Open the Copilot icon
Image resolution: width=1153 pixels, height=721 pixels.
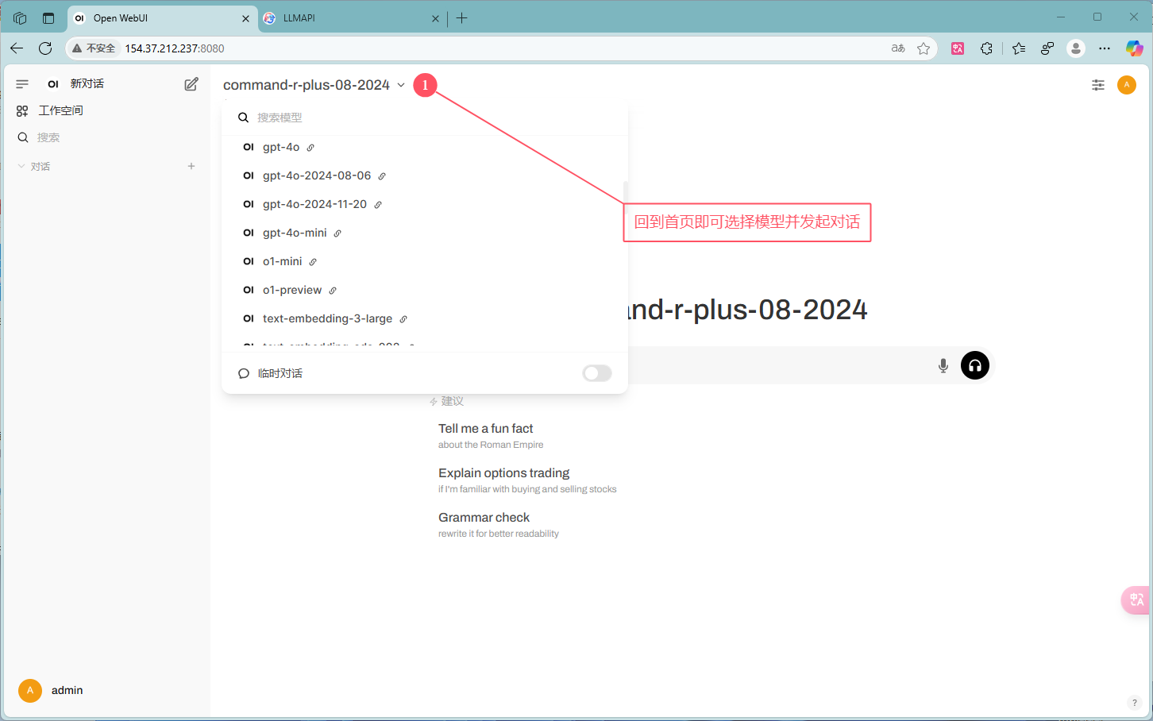pyautogui.click(x=1134, y=48)
